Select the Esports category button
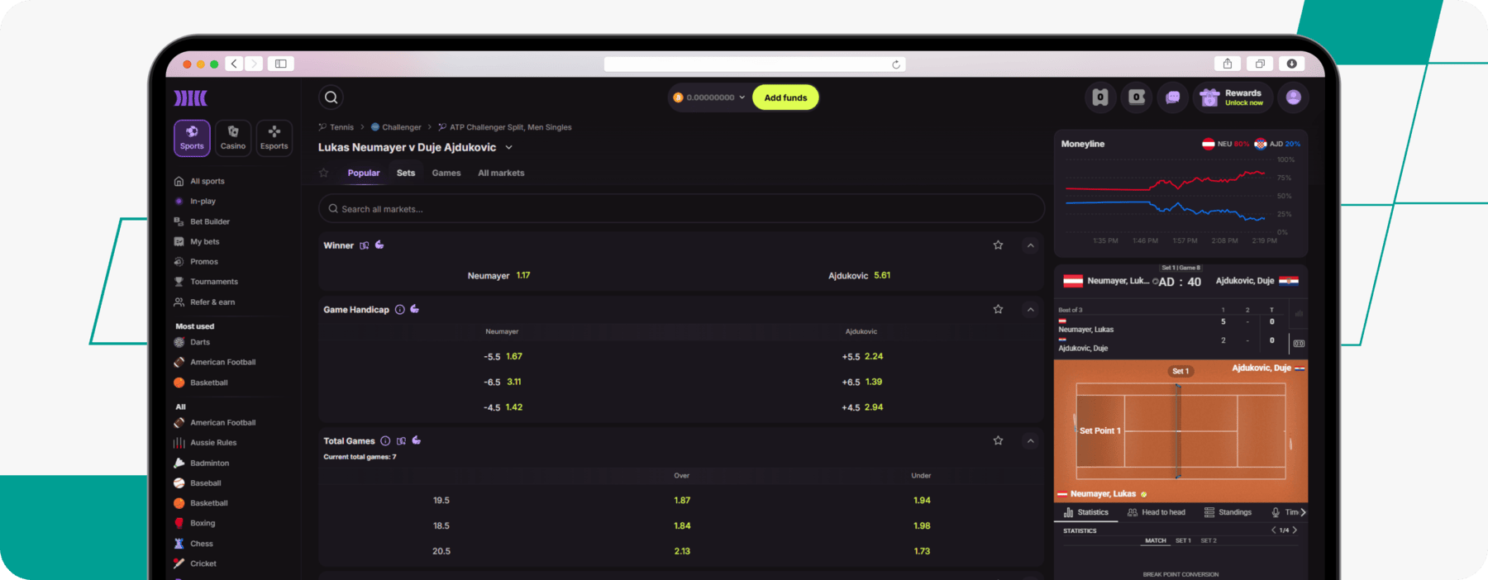Screen dimensions: 1488x580 click(x=274, y=138)
